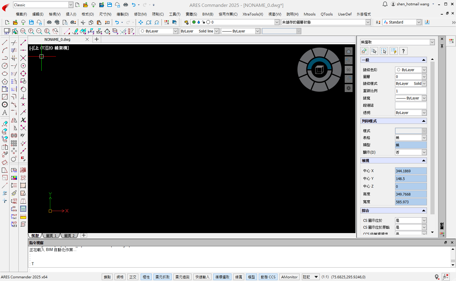Open the ByLayer Solid line style dropdown

200,31
